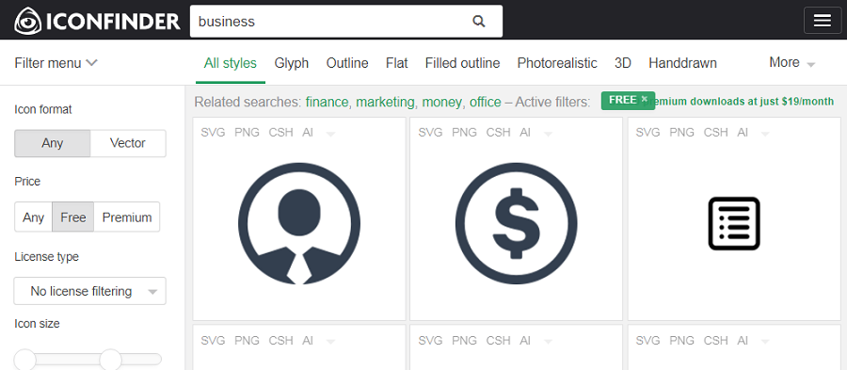
Task: Select Vector icon format
Action: 127,143
